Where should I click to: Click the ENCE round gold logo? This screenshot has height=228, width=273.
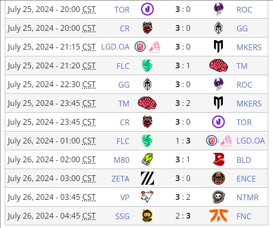(x=219, y=178)
